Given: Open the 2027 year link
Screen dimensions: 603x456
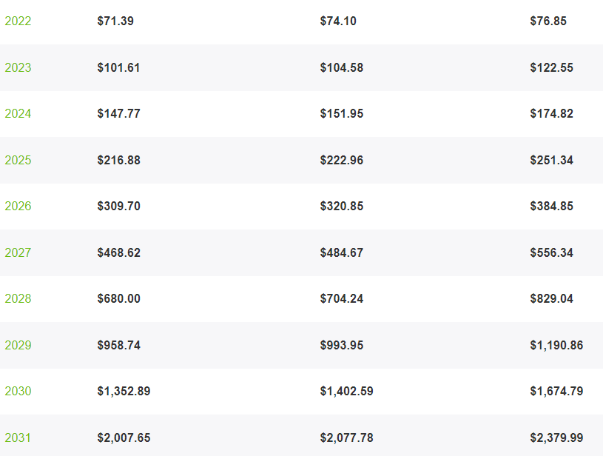Looking at the screenshot, I should 18,253.
